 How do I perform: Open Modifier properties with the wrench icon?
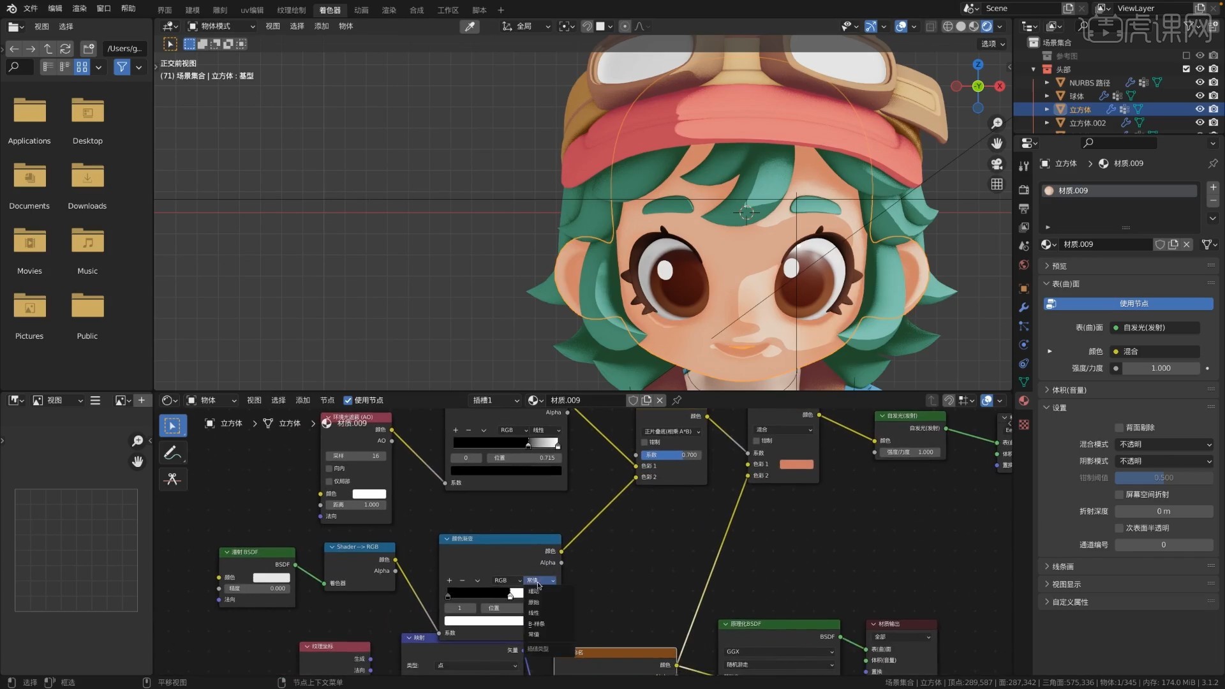click(x=1023, y=307)
